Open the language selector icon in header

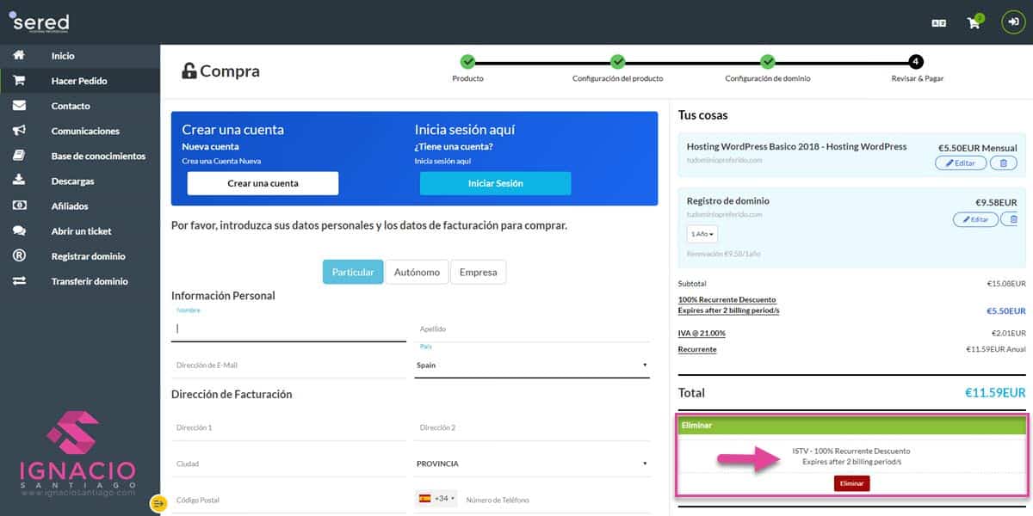click(938, 23)
